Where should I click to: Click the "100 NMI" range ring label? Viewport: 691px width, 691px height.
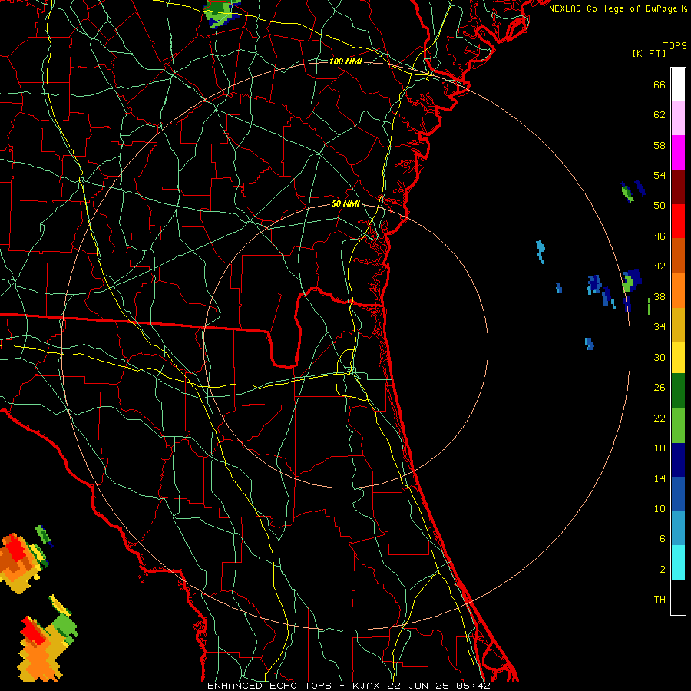345,61
